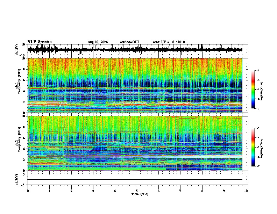
Task: Click the ch.1 colorbar log(PSD) label
Action: point(262,91)
